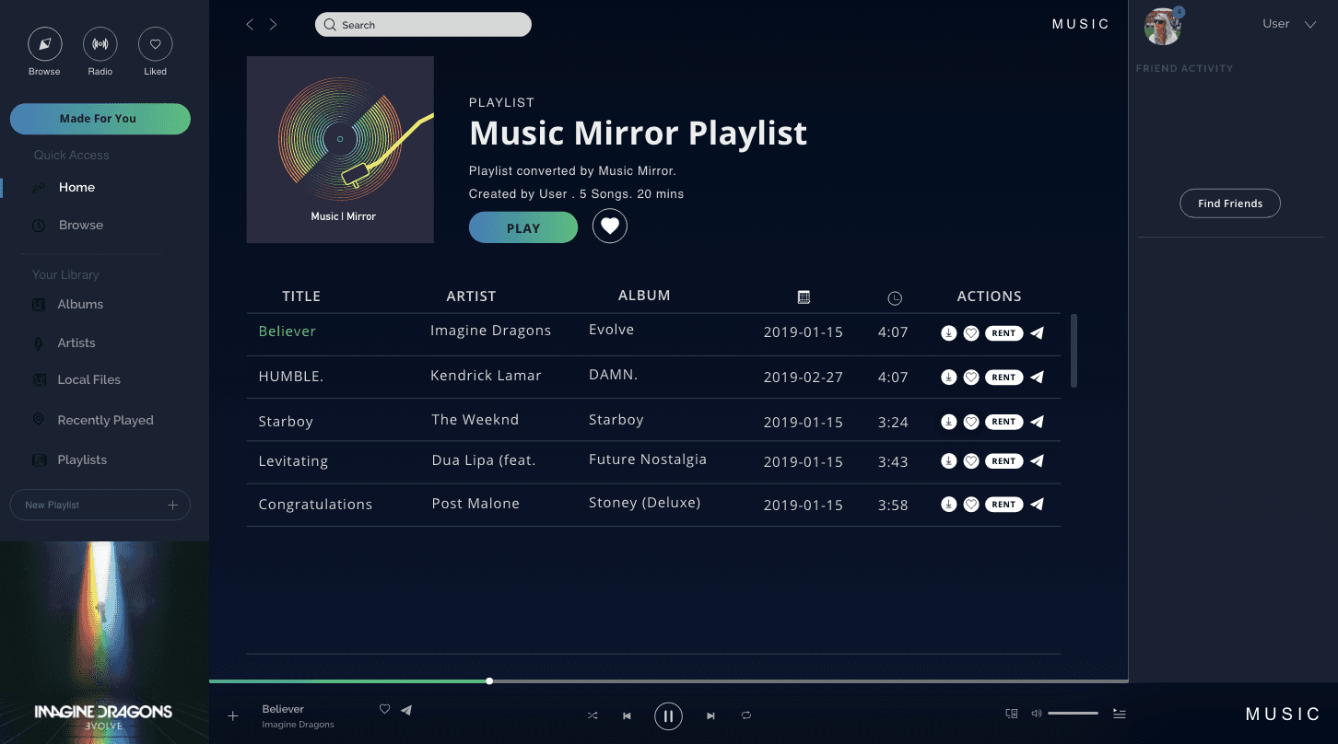This screenshot has height=744, width=1338.
Task: Share HUMBLE. using the send icon
Action: [1037, 376]
